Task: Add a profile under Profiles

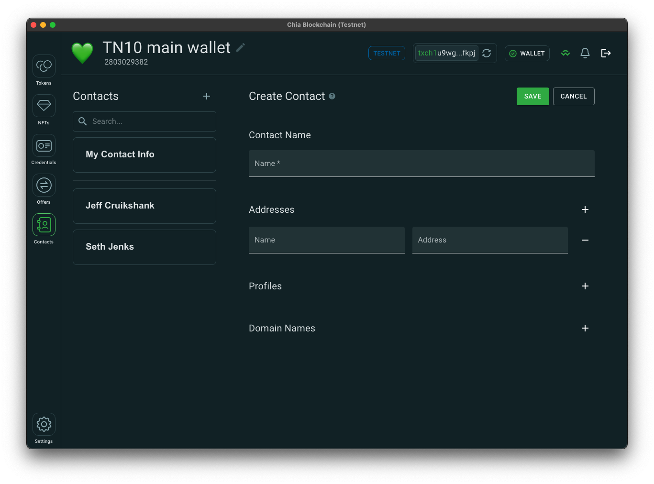Action: [585, 286]
